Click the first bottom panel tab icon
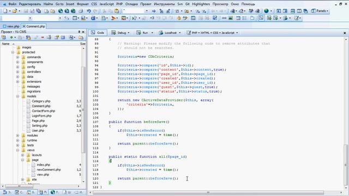This screenshot has width=349, height=196. pos(5,192)
